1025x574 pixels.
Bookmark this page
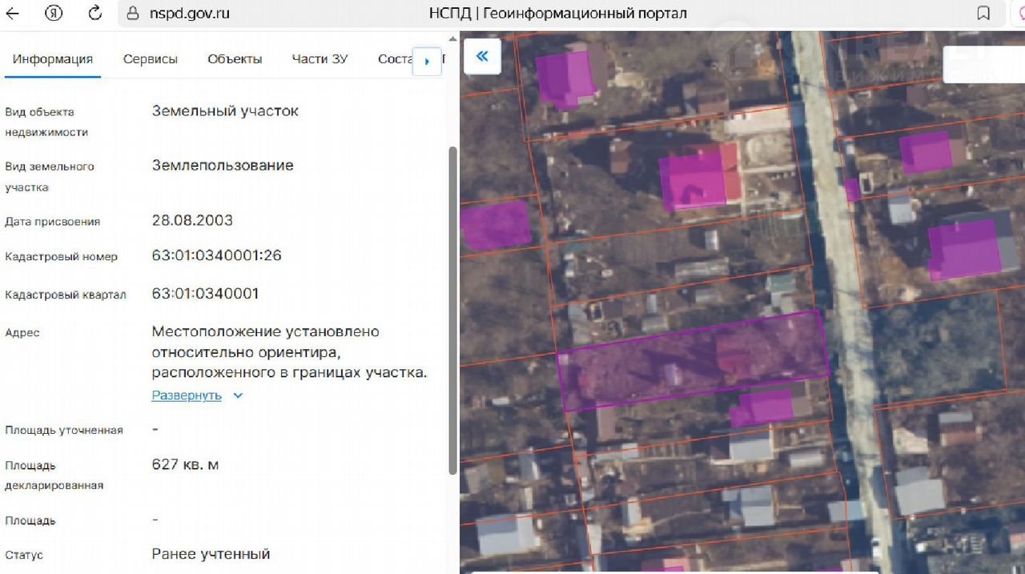(x=983, y=14)
